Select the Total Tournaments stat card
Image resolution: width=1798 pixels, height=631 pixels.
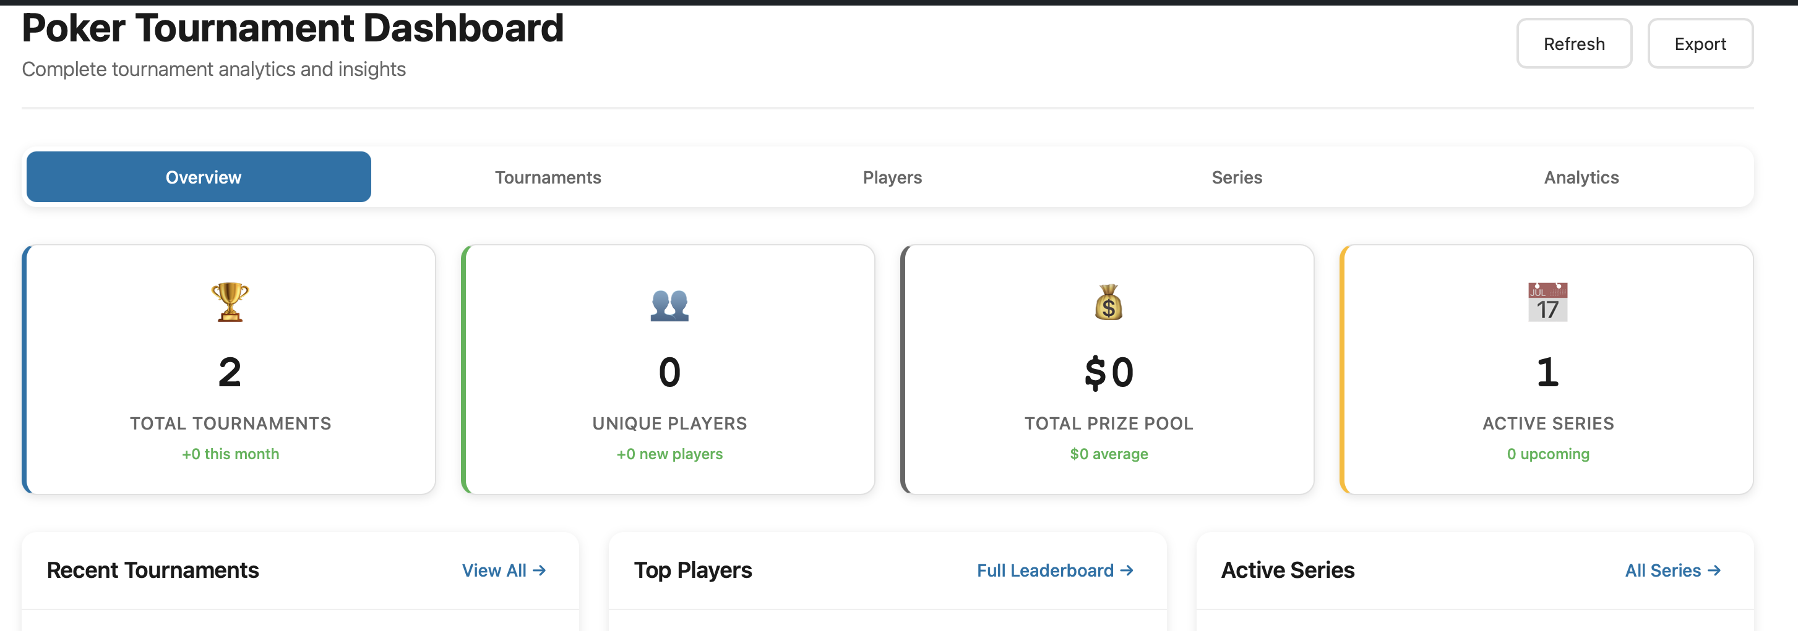point(229,370)
